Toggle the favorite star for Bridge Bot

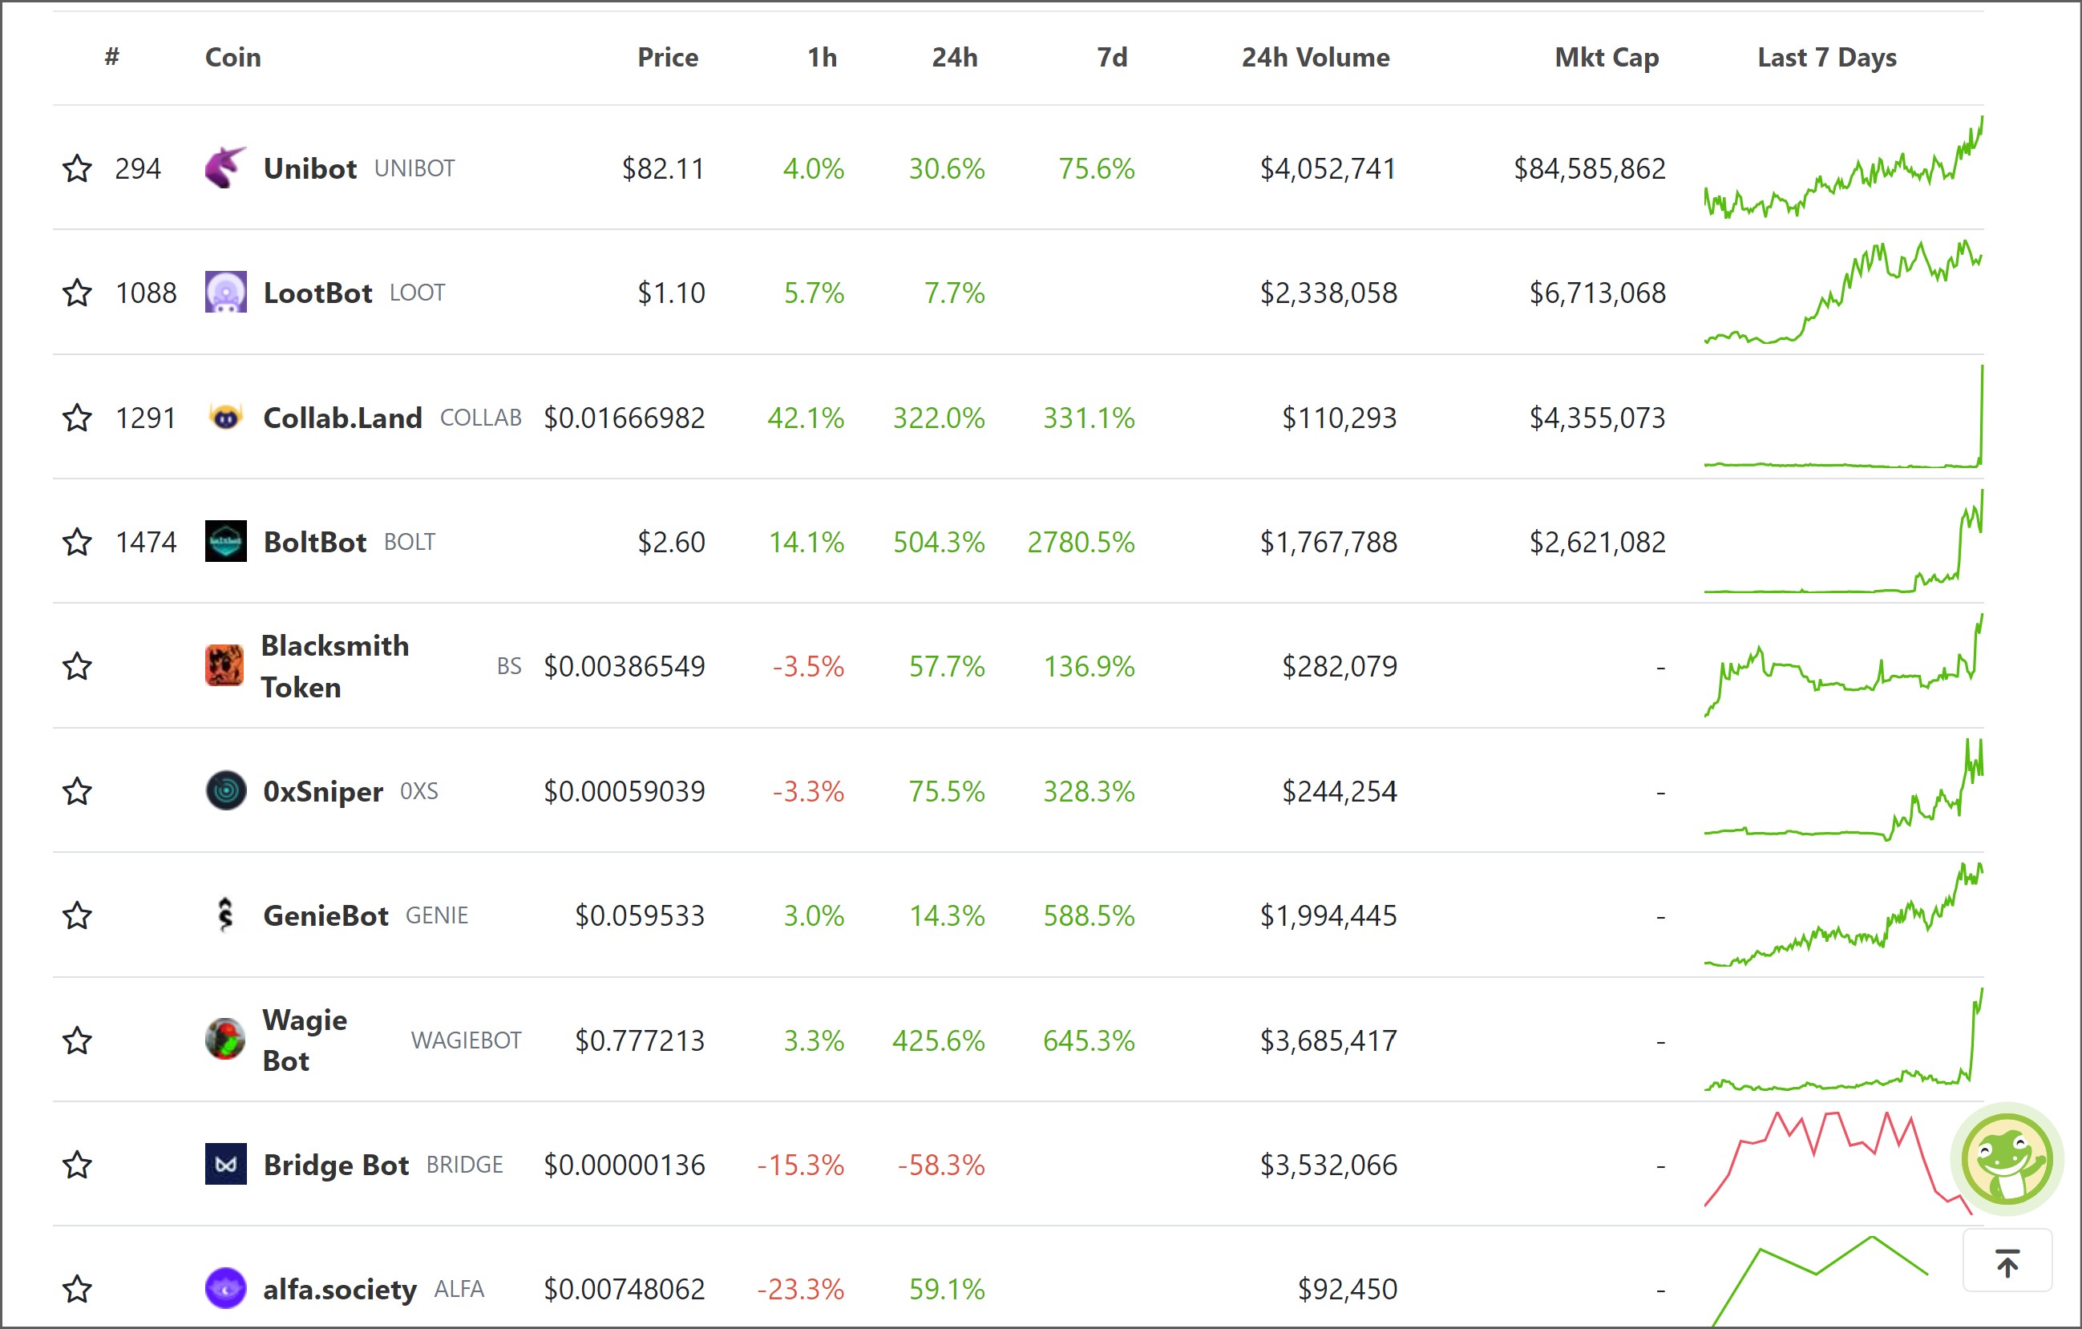click(78, 1164)
